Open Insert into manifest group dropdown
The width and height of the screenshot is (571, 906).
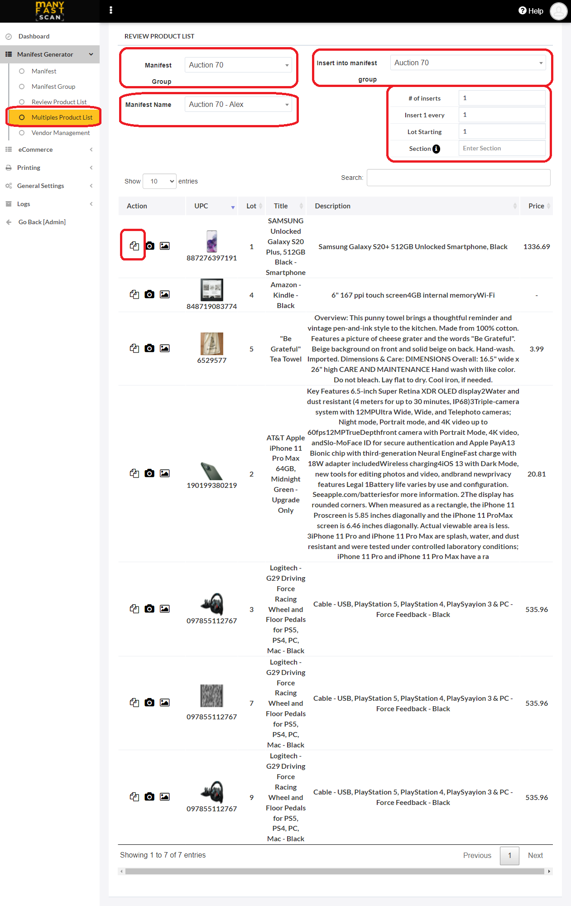pos(468,63)
